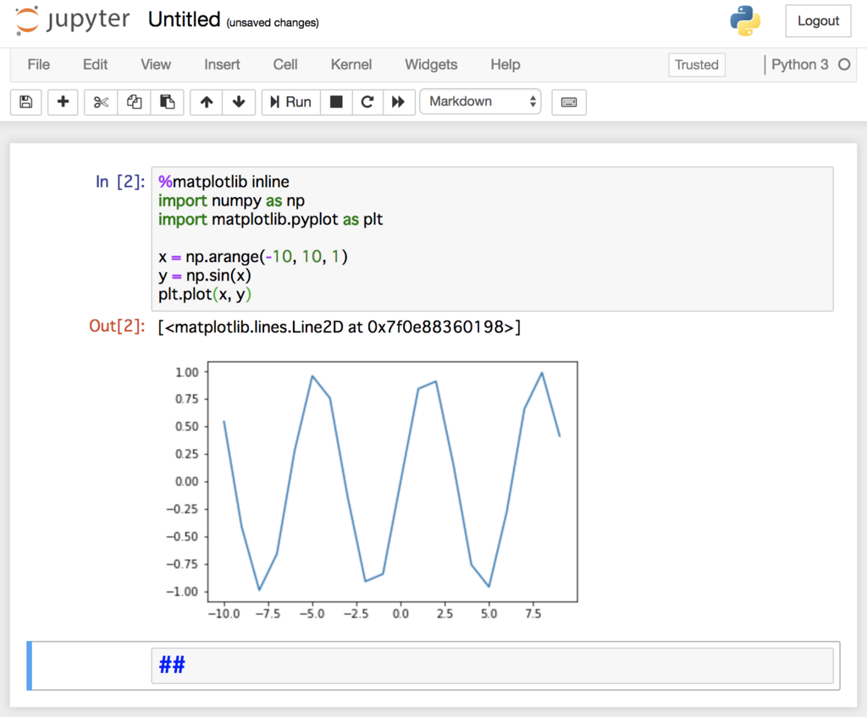The height and width of the screenshot is (717, 867).
Task: Click the Logout button
Action: tap(819, 21)
